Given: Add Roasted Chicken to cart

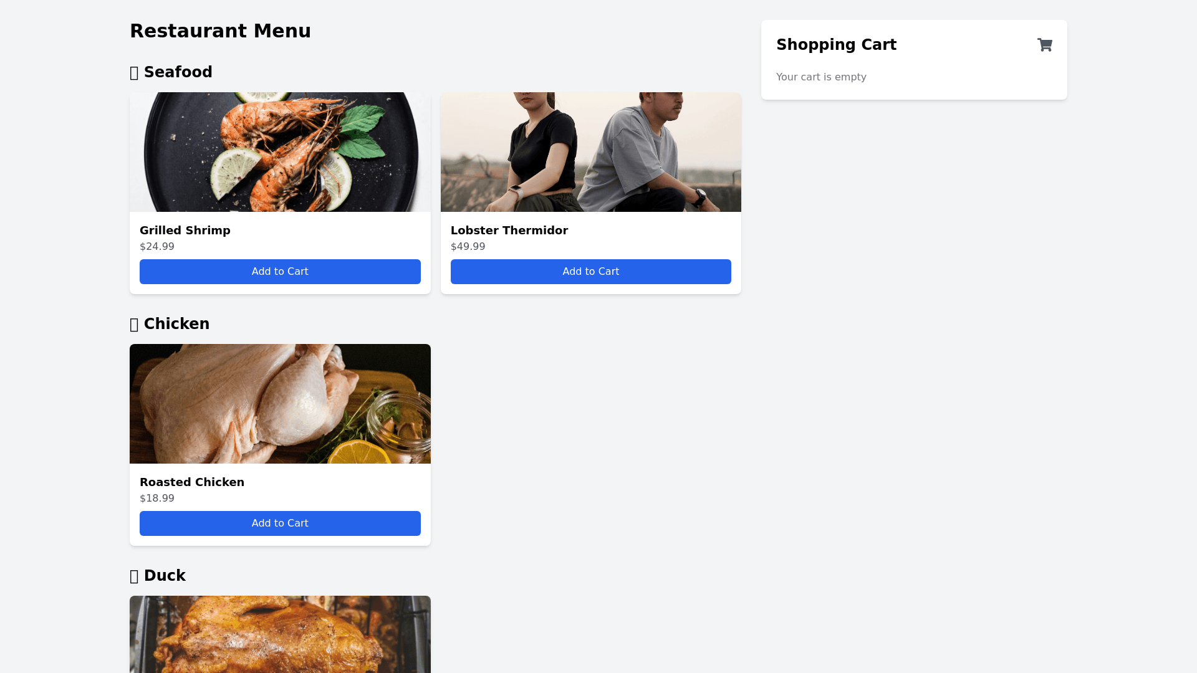Looking at the screenshot, I should coord(280,523).
